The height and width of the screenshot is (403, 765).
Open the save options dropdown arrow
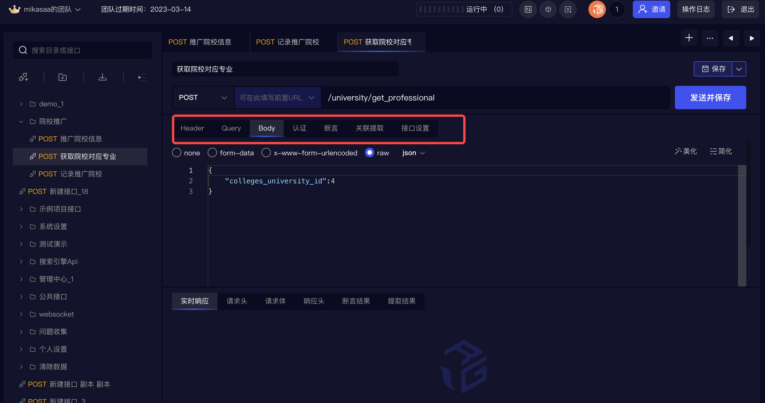tap(739, 69)
